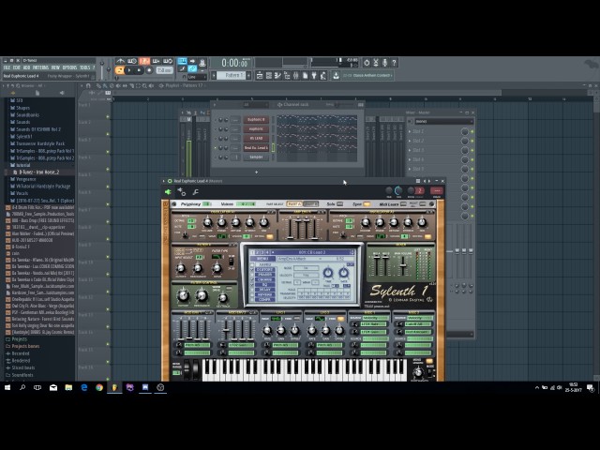Open the EDIT menu
The image size is (600, 450).
click(17, 67)
